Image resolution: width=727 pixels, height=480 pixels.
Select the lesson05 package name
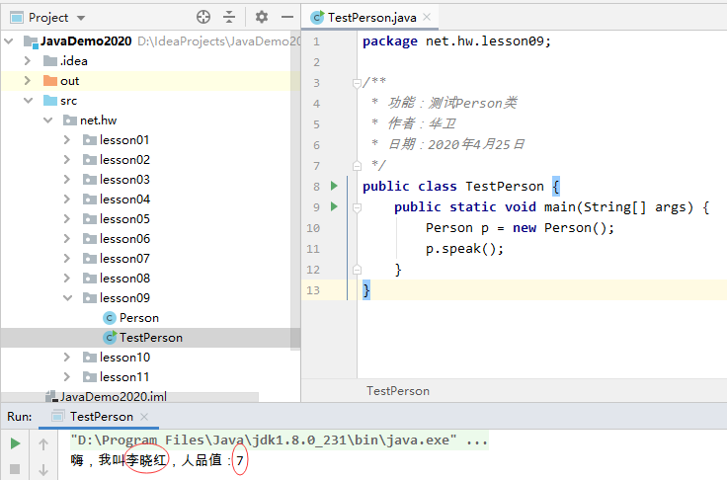[x=124, y=219]
